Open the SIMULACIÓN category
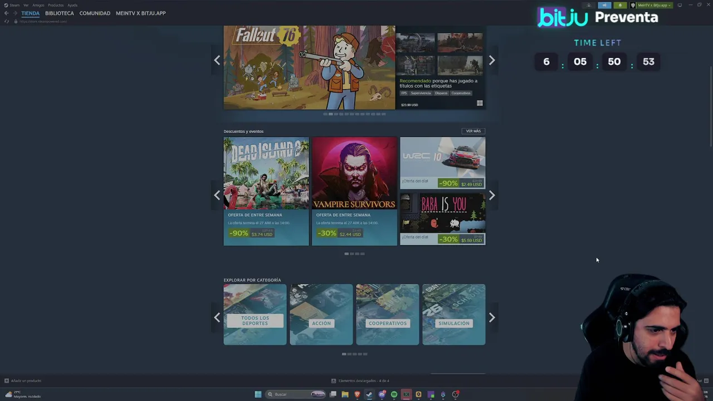This screenshot has width=713, height=401. pyautogui.click(x=454, y=315)
